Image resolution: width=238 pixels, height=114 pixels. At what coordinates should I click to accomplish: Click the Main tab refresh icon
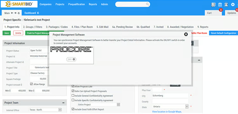point(19,13)
